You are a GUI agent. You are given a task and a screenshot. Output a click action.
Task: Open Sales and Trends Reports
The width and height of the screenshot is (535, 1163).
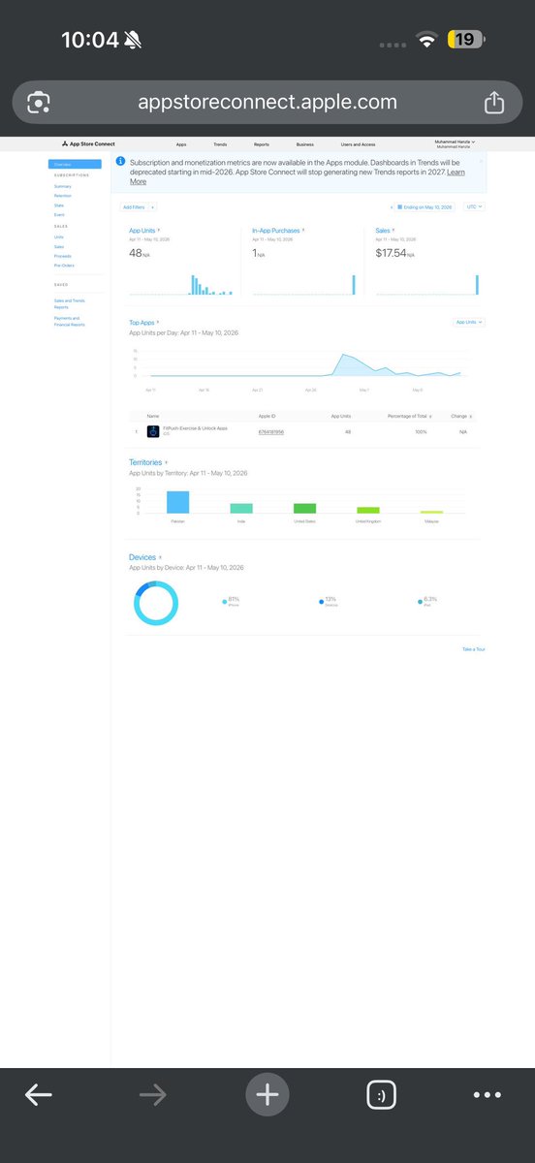pos(70,303)
